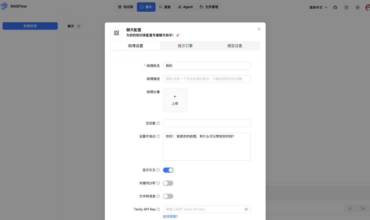This screenshot has height=220, width=370.
Task: Click the help question mark icon
Action: click(x=346, y=7)
